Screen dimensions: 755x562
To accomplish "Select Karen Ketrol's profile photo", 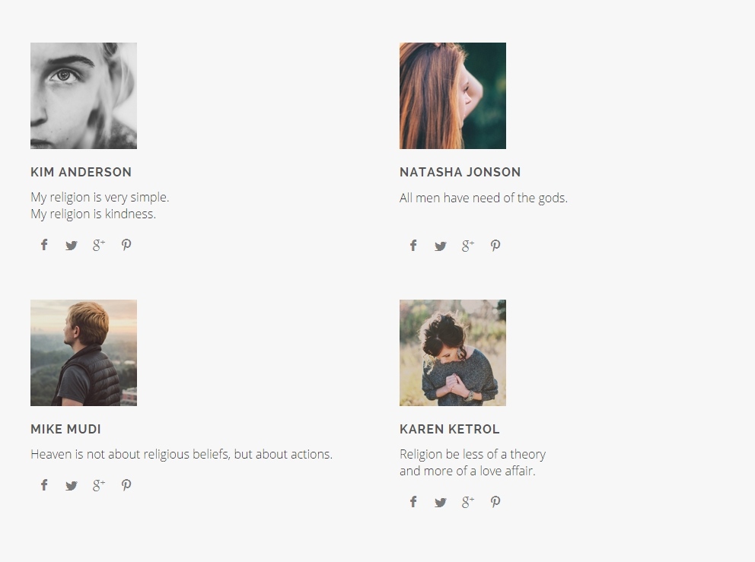I will (453, 353).
